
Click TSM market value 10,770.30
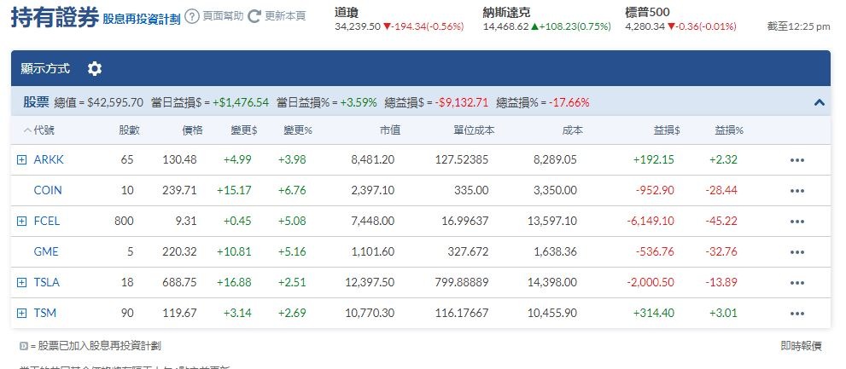point(370,313)
